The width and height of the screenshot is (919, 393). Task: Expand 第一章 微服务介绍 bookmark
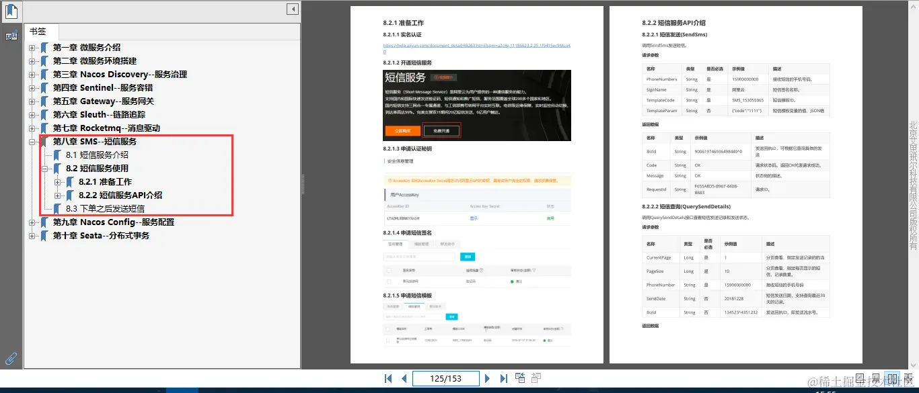pyautogui.click(x=32, y=47)
